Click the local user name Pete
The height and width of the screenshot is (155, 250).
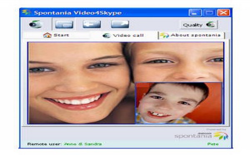click(x=213, y=144)
